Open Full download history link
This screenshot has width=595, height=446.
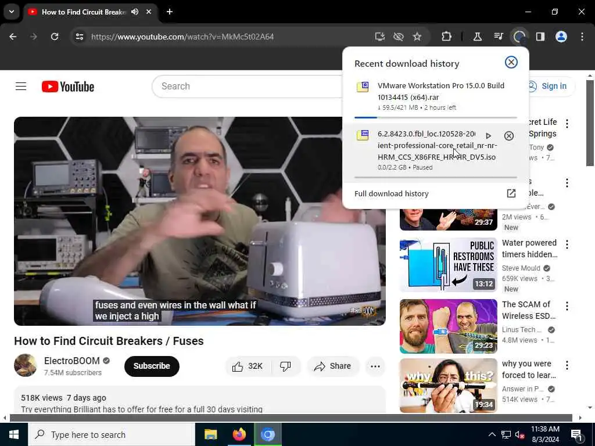(391, 193)
